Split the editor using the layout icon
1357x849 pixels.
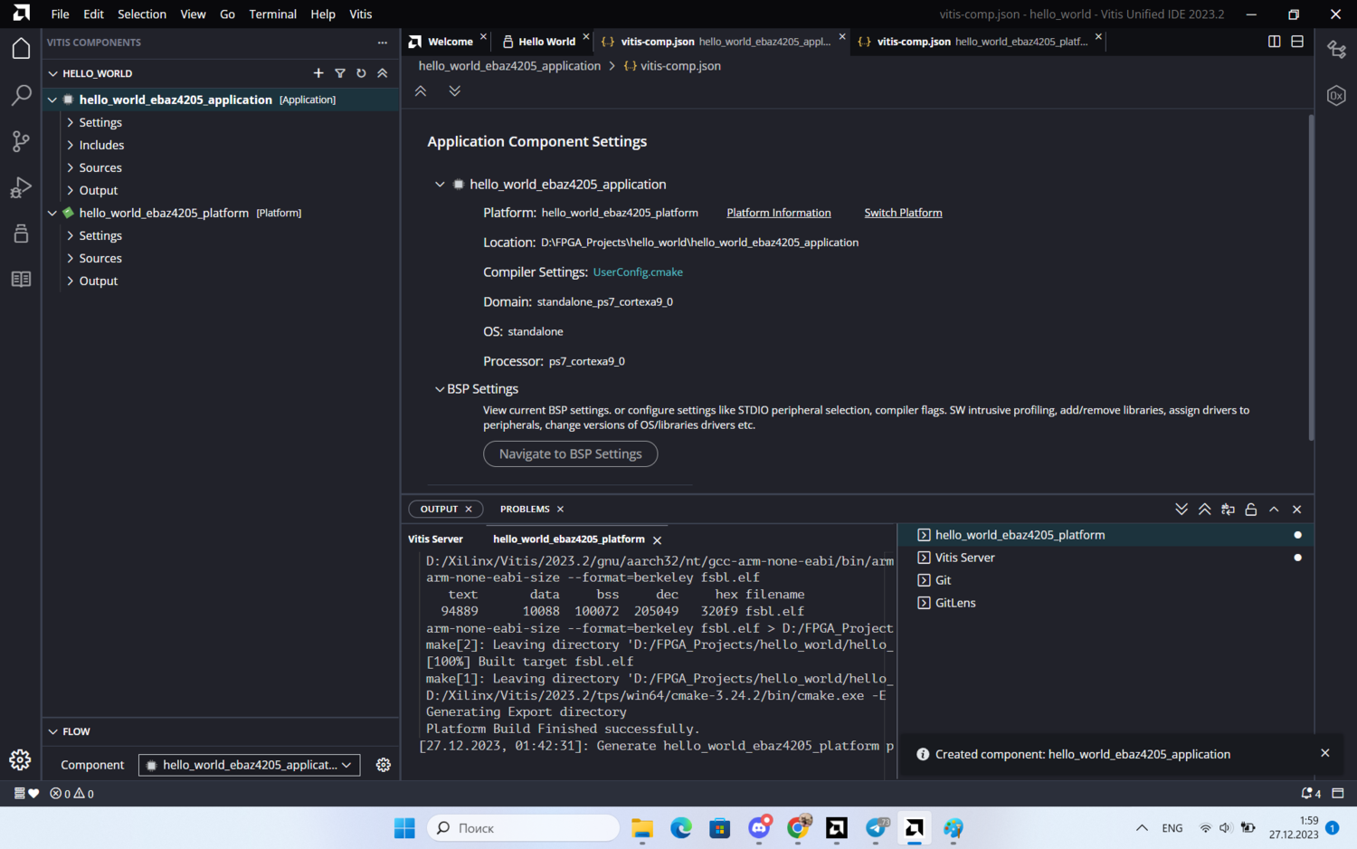1274,42
